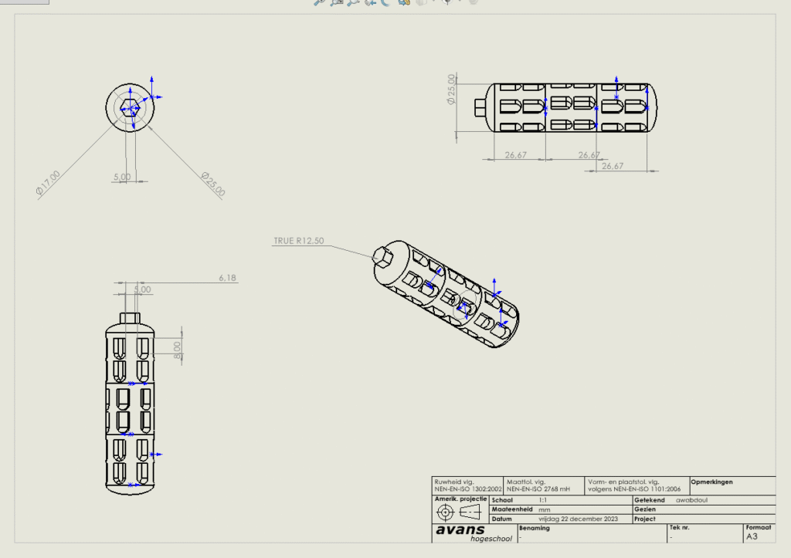Click the A3 format value

(x=753, y=536)
